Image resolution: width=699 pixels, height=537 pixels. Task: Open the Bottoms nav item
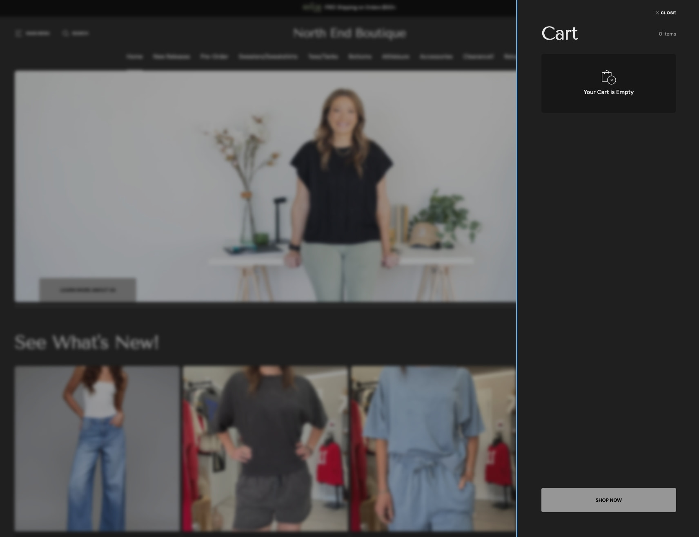coord(360,56)
